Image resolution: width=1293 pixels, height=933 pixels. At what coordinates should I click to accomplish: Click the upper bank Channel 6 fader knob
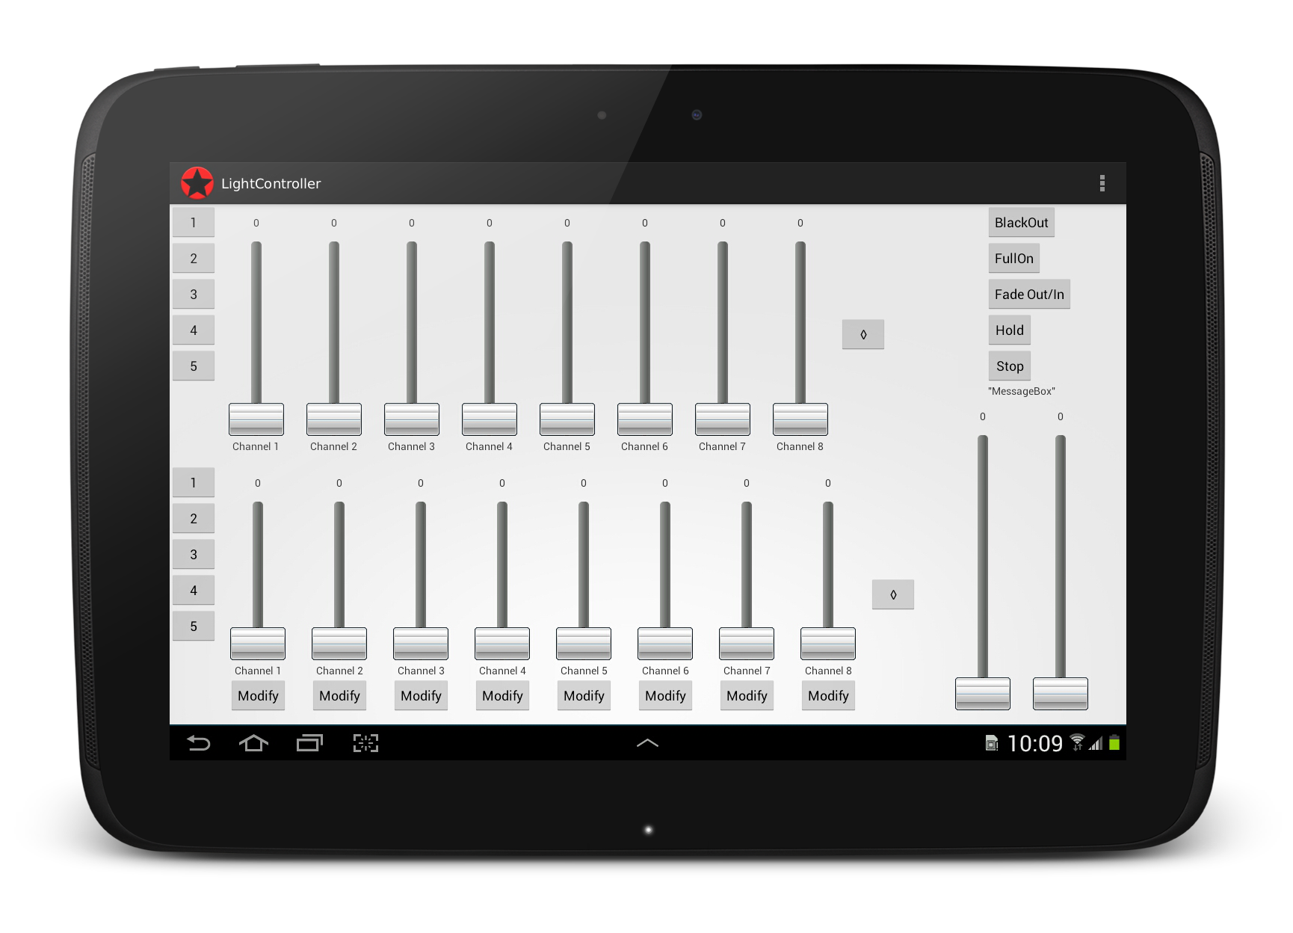pos(645,419)
